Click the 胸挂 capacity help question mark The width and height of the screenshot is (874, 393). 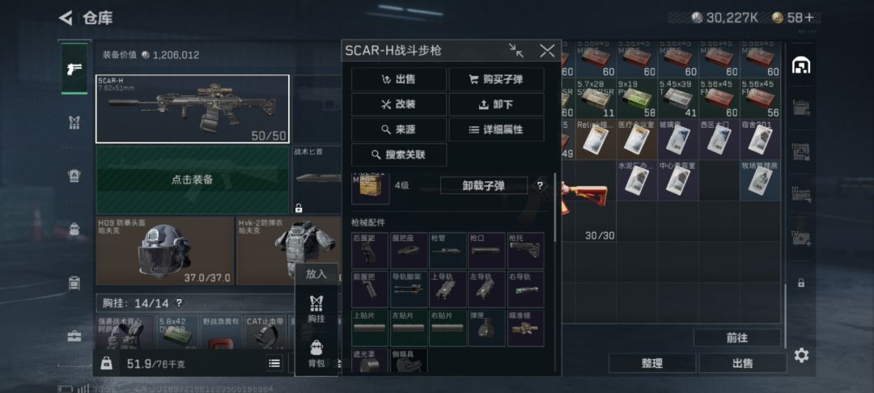pos(179,303)
